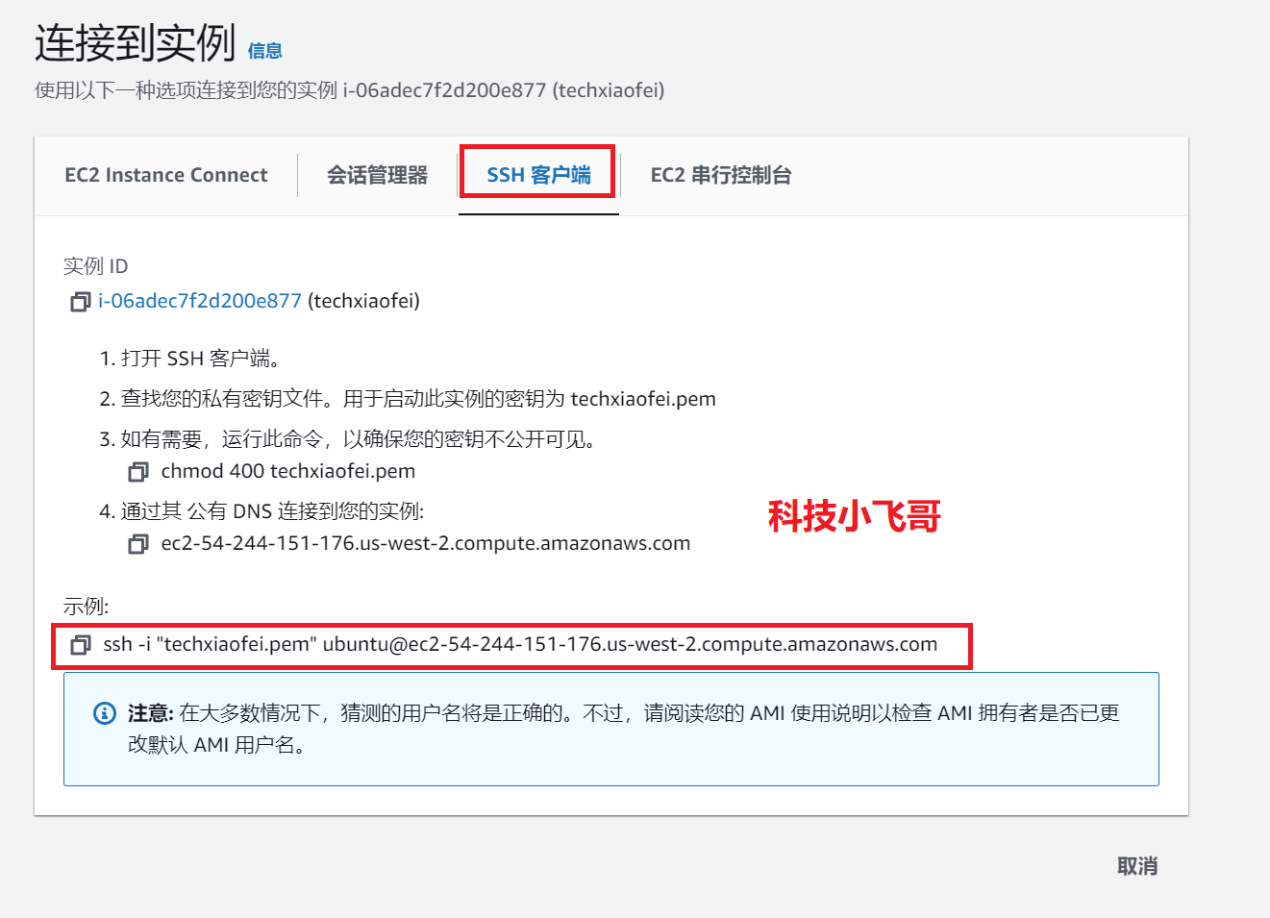
Task: Click the ec2-54-244-151-176 DNS name in step 4
Action: coord(426,543)
